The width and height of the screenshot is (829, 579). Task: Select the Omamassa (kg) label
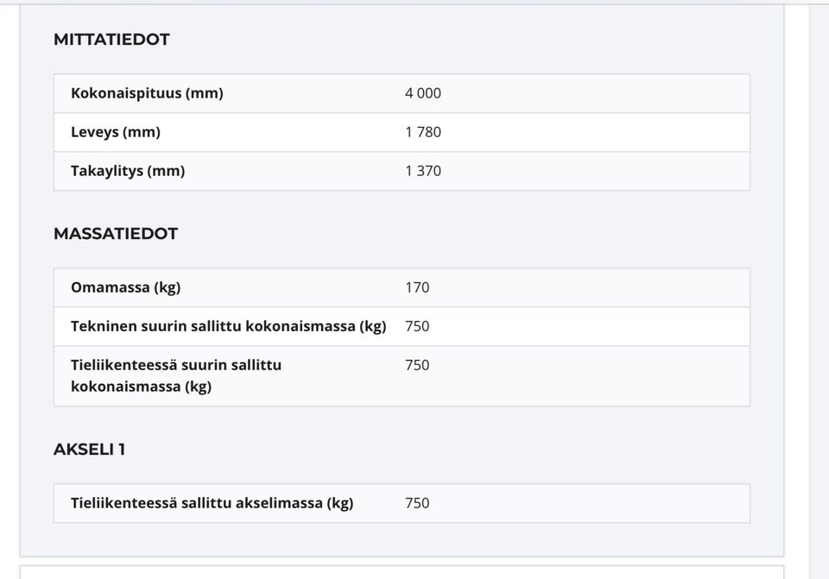tap(126, 287)
